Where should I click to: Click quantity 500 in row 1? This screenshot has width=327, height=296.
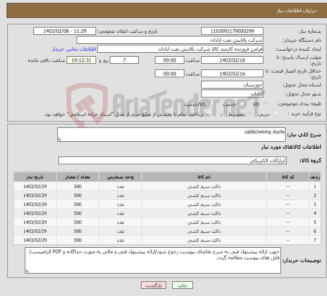(x=78, y=187)
